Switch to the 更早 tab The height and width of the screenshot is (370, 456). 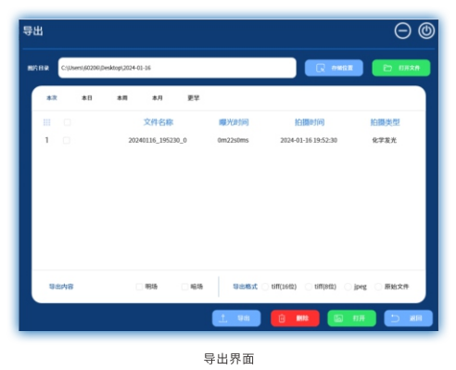(194, 98)
